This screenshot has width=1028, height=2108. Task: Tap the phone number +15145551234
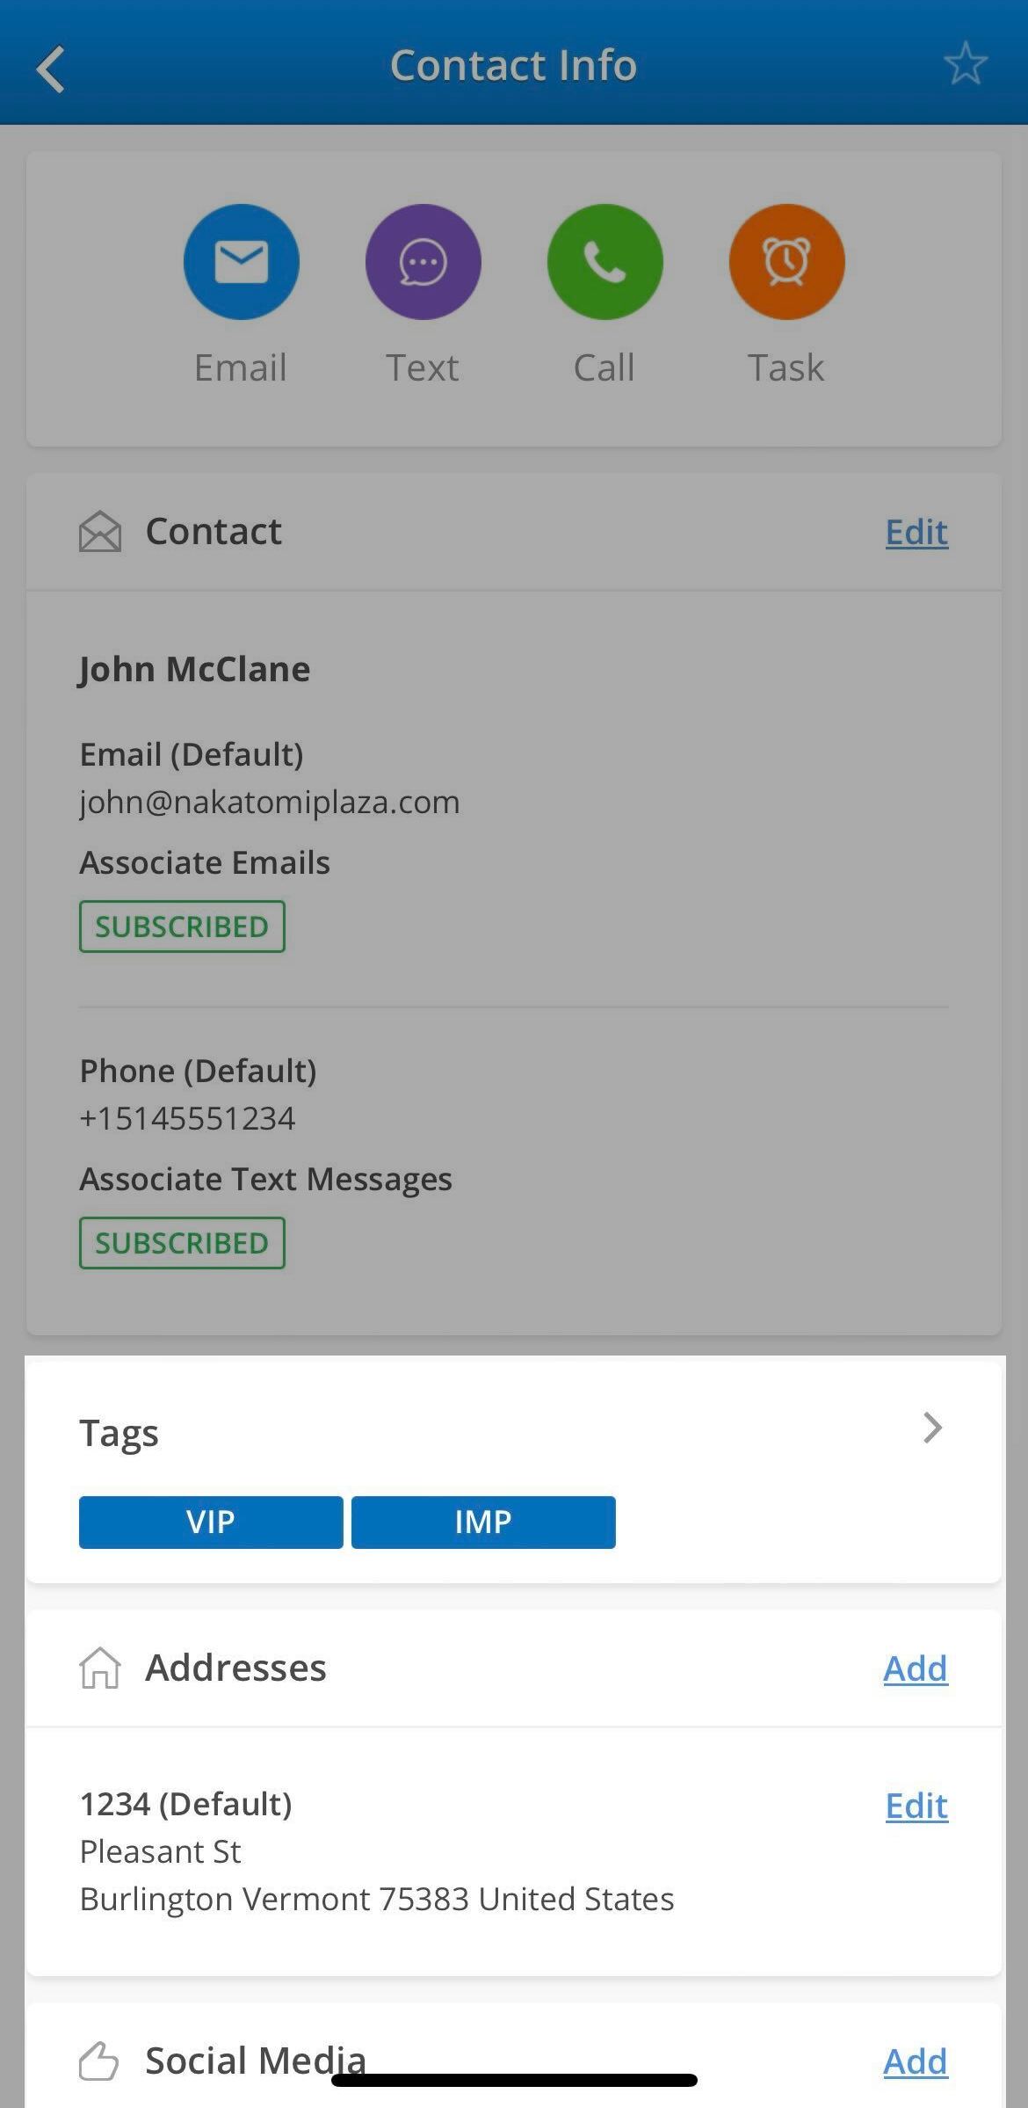pos(187,1118)
